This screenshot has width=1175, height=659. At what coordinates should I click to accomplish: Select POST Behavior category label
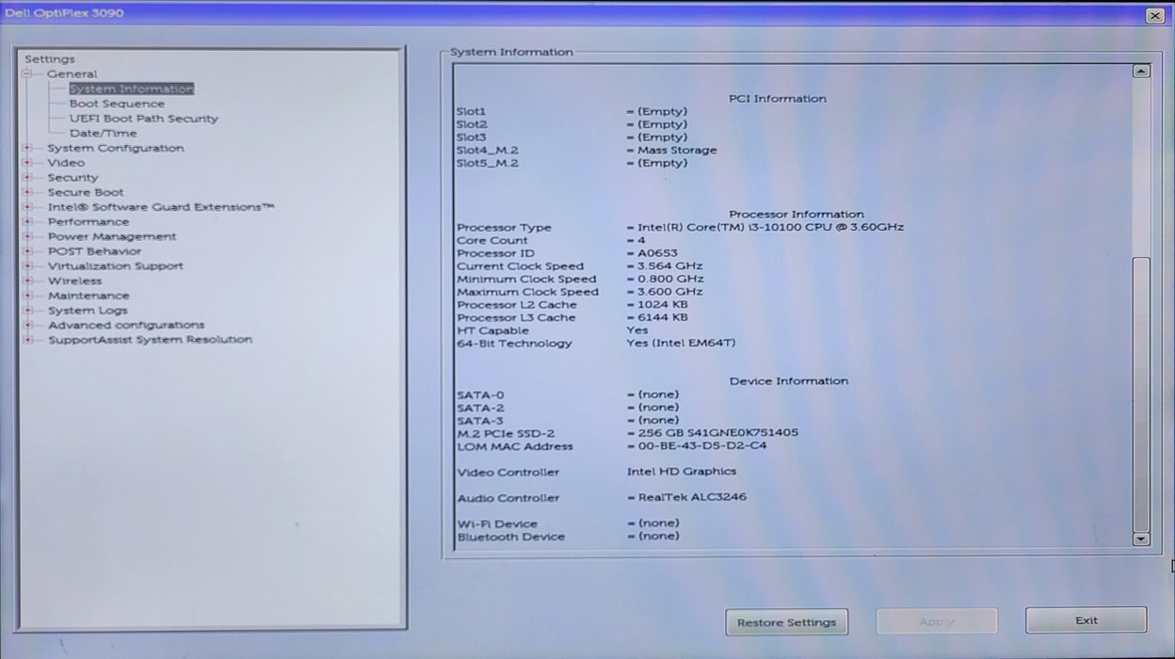tap(95, 251)
